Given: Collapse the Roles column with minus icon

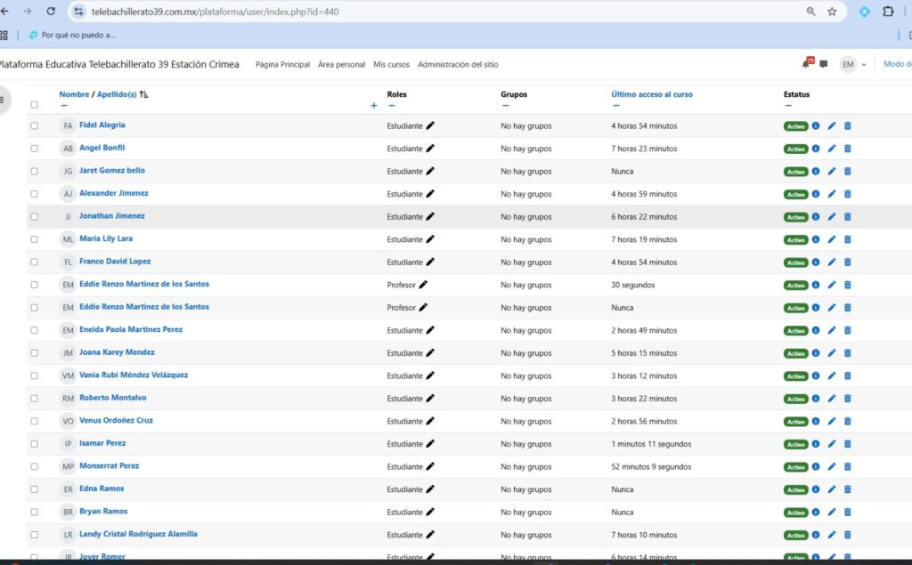Looking at the screenshot, I should [x=391, y=105].
